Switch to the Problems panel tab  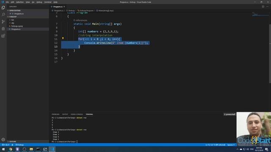click(x=55, y=114)
